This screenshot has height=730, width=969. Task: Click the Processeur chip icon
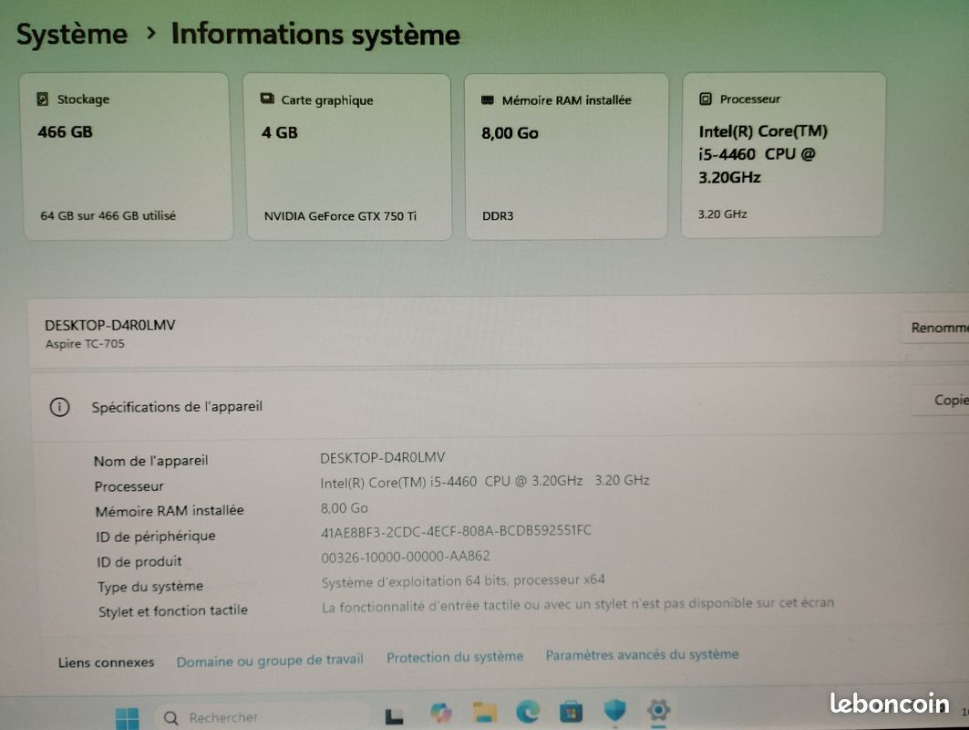click(x=706, y=99)
